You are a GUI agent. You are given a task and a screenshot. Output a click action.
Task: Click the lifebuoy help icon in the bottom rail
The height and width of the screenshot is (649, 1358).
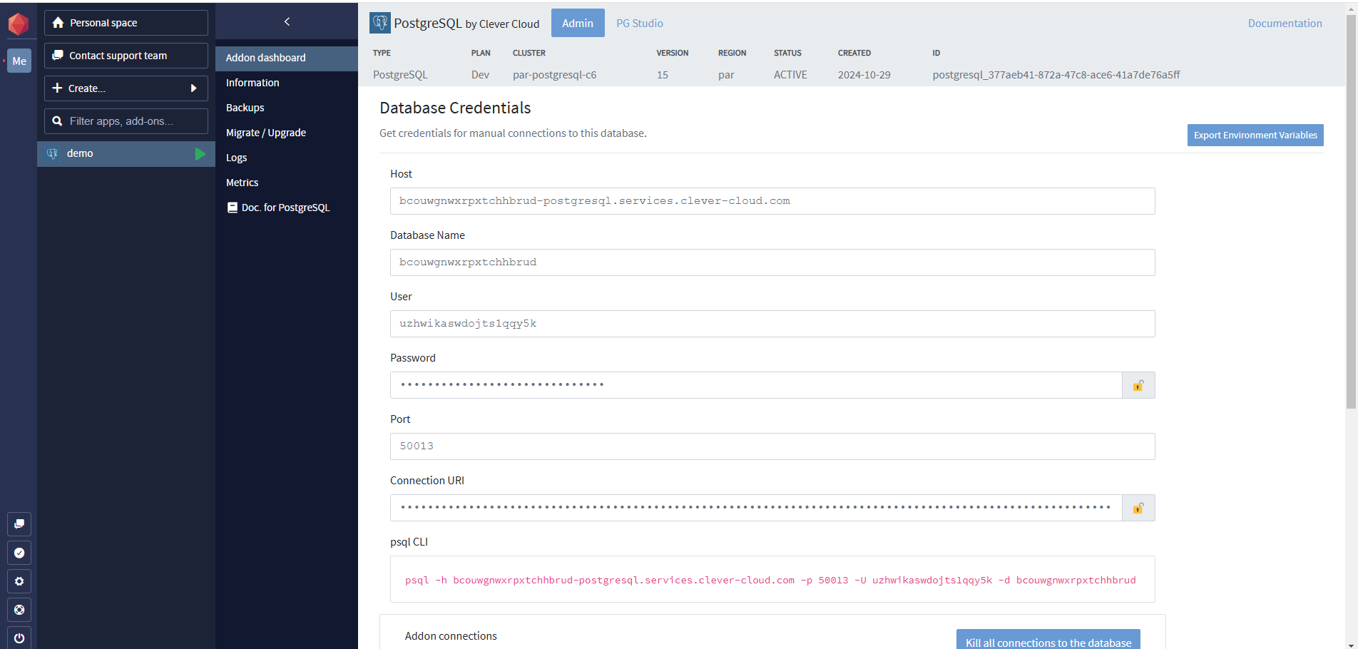click(19, 610)
